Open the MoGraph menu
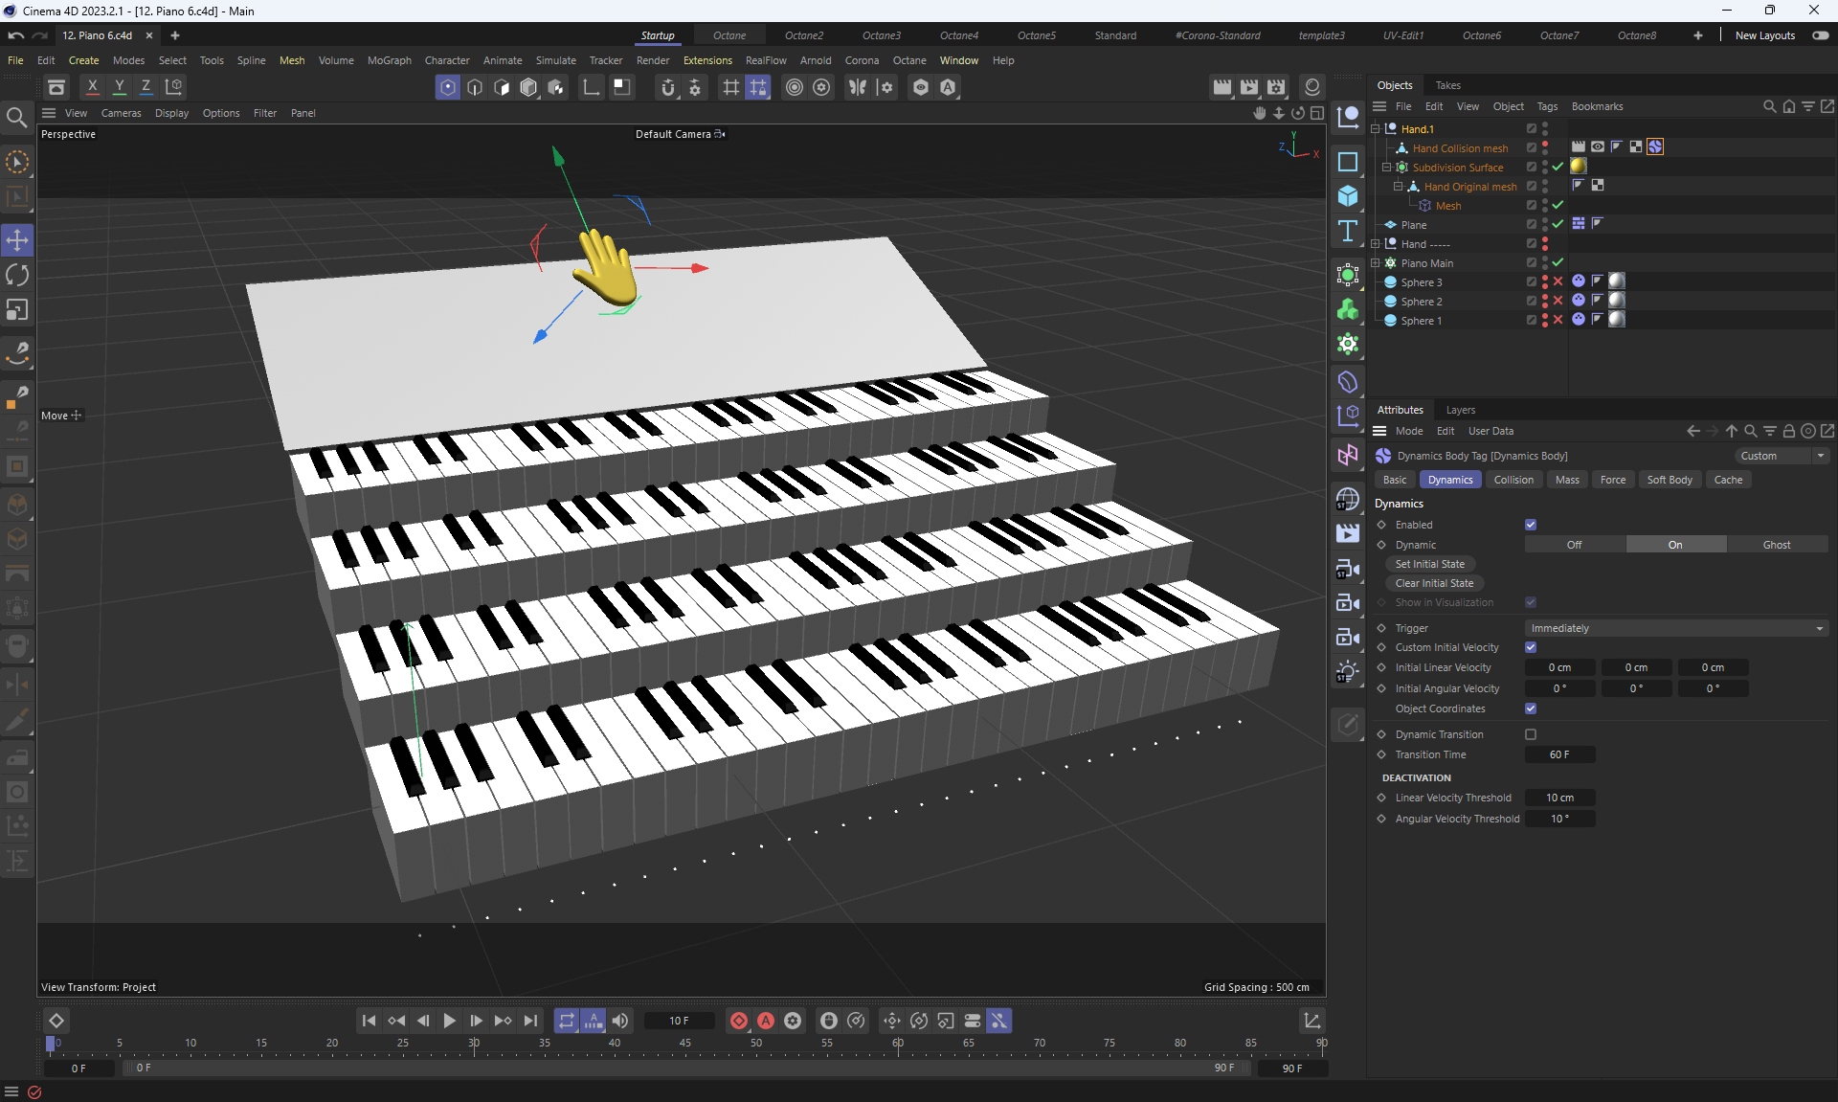Image resolution: width=1838 pixels, height=1102 pixels. [389, 60]
